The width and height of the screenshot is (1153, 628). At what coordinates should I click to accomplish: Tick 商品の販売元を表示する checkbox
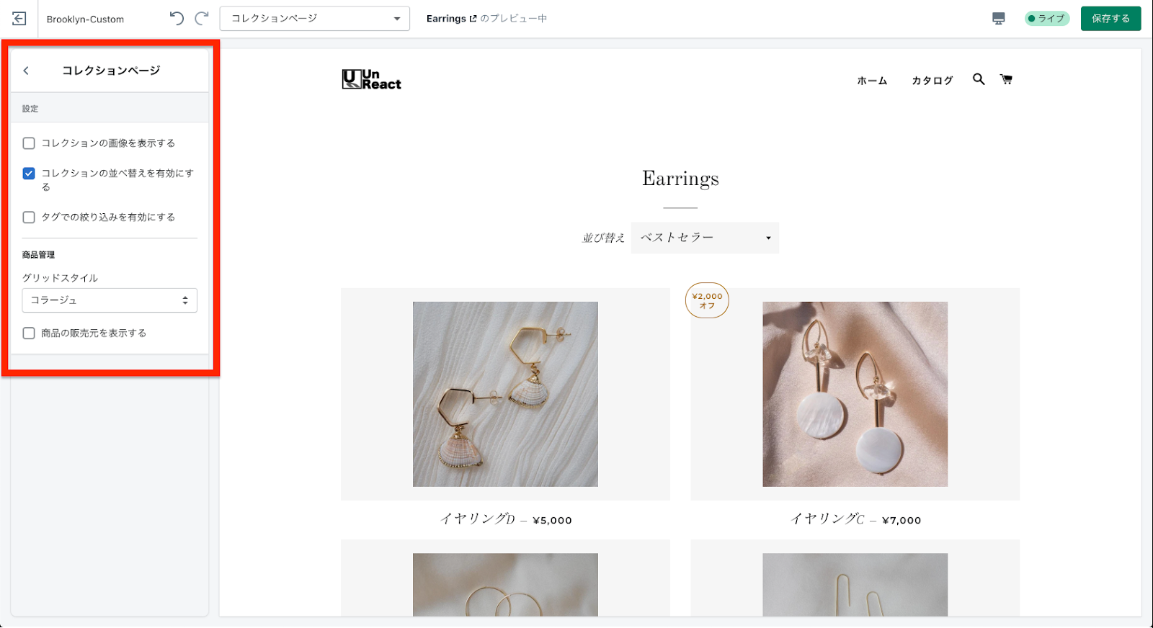(x=29, y=333)
